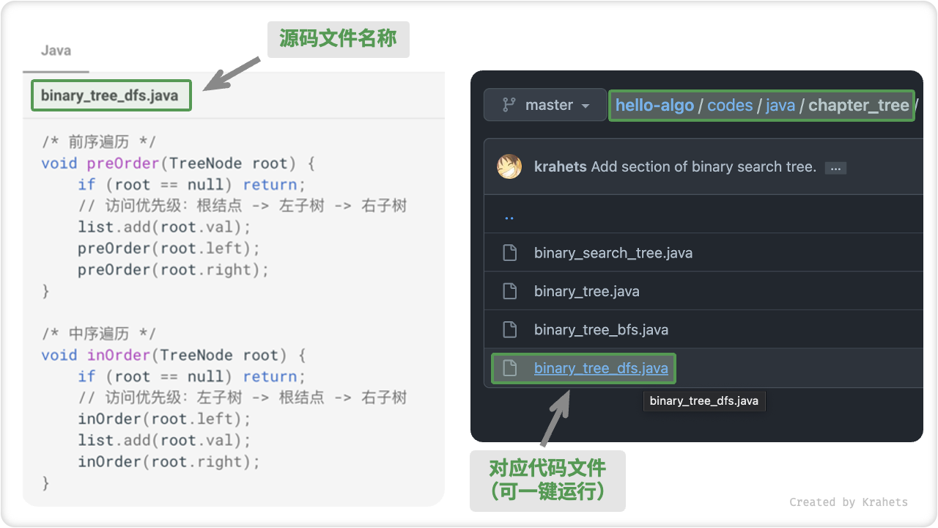Switch to the Java tab
The width and height of the screenshot is (938, 528).
[56, 51]
